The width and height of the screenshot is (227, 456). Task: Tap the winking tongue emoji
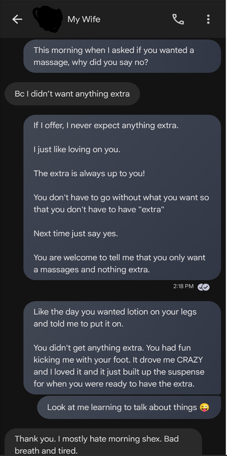[205, 408]
